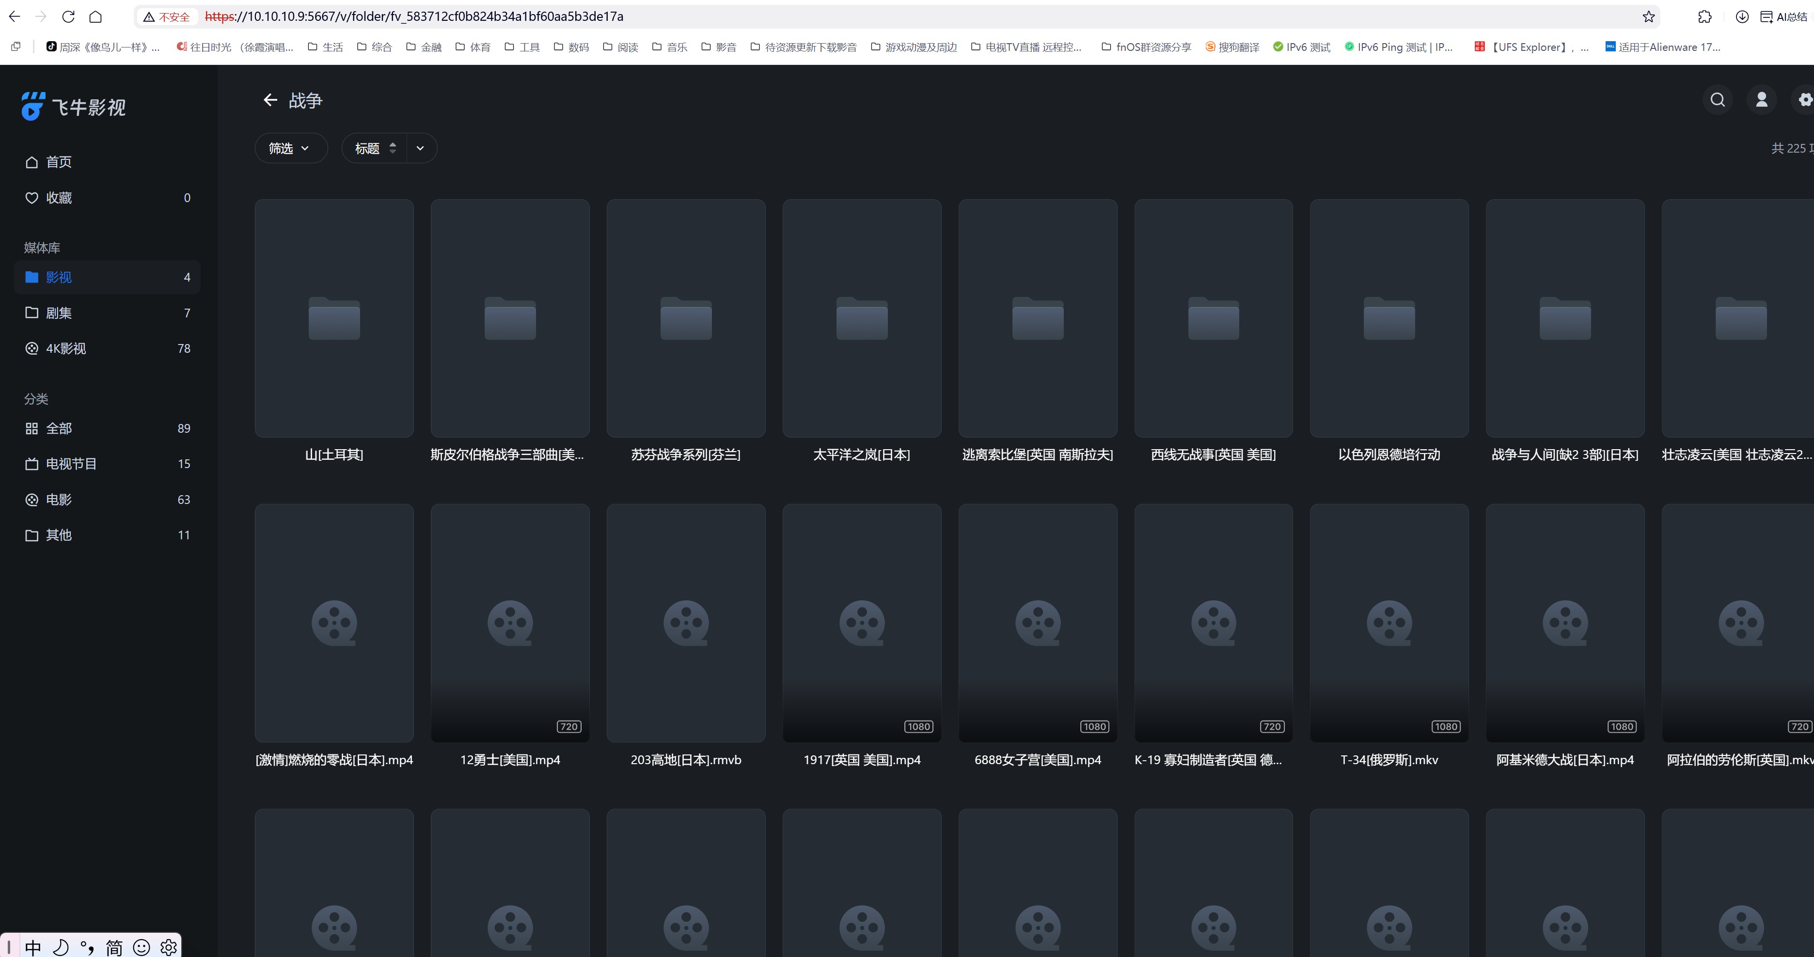The width and height of the screenshot is (1814, 957).
Task: Open the 逃离索比堡 folder
Action: [1038, 318]
